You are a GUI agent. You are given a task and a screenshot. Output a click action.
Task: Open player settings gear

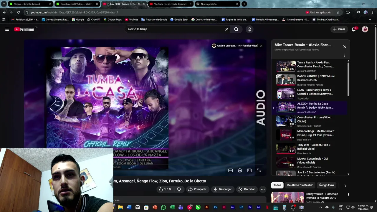(240, 170)
